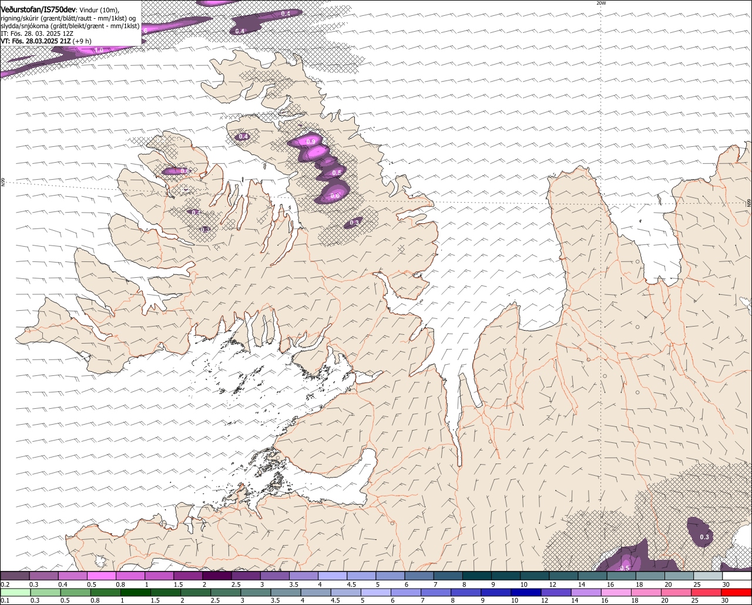Click the 0.5 label at the bottom edge blob

click(625, 567)
